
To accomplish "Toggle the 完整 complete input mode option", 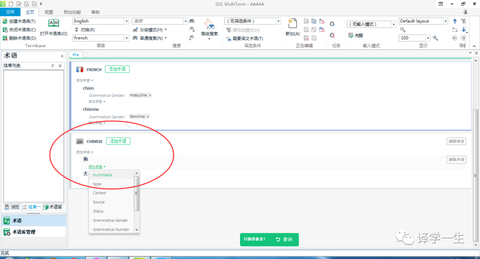I will (356, 35).
